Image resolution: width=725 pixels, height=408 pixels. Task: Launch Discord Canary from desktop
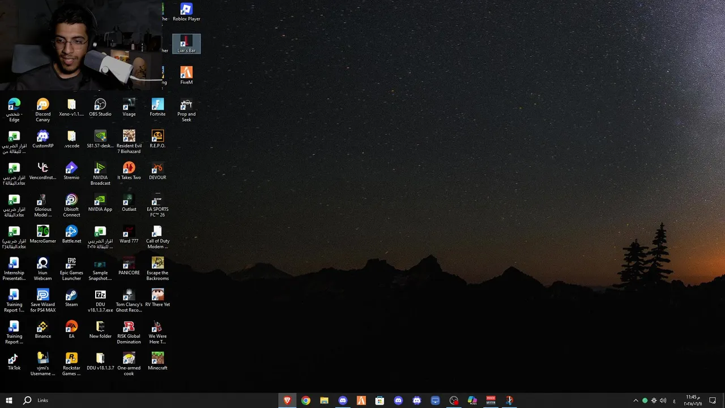coord(43,110)
